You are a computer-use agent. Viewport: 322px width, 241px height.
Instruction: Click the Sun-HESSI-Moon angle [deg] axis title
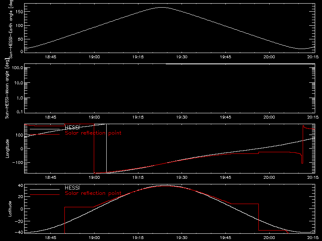point(7,88)
